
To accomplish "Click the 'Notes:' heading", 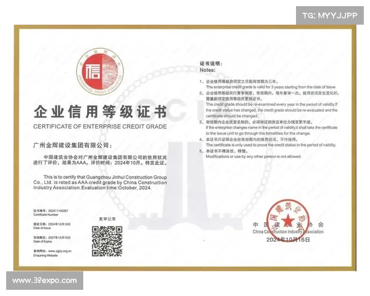I will click(x=207, y=70).
